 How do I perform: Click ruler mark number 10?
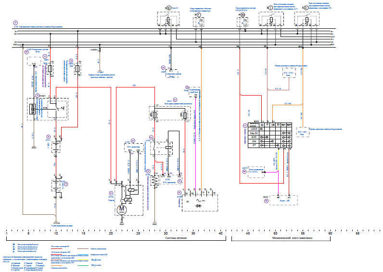[x=56, y=234]
